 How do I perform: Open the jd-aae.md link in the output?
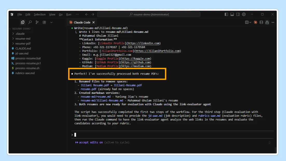(x=155, y=116)
